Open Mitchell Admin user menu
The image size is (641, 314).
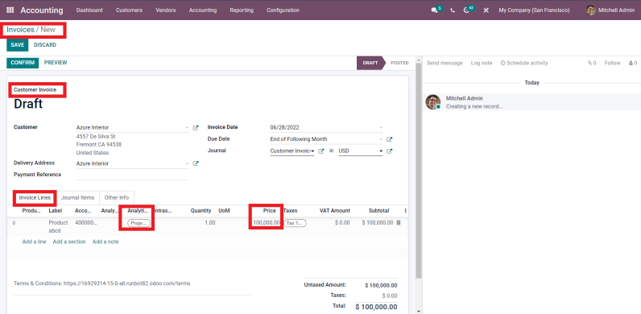click(x=610, y=10)
